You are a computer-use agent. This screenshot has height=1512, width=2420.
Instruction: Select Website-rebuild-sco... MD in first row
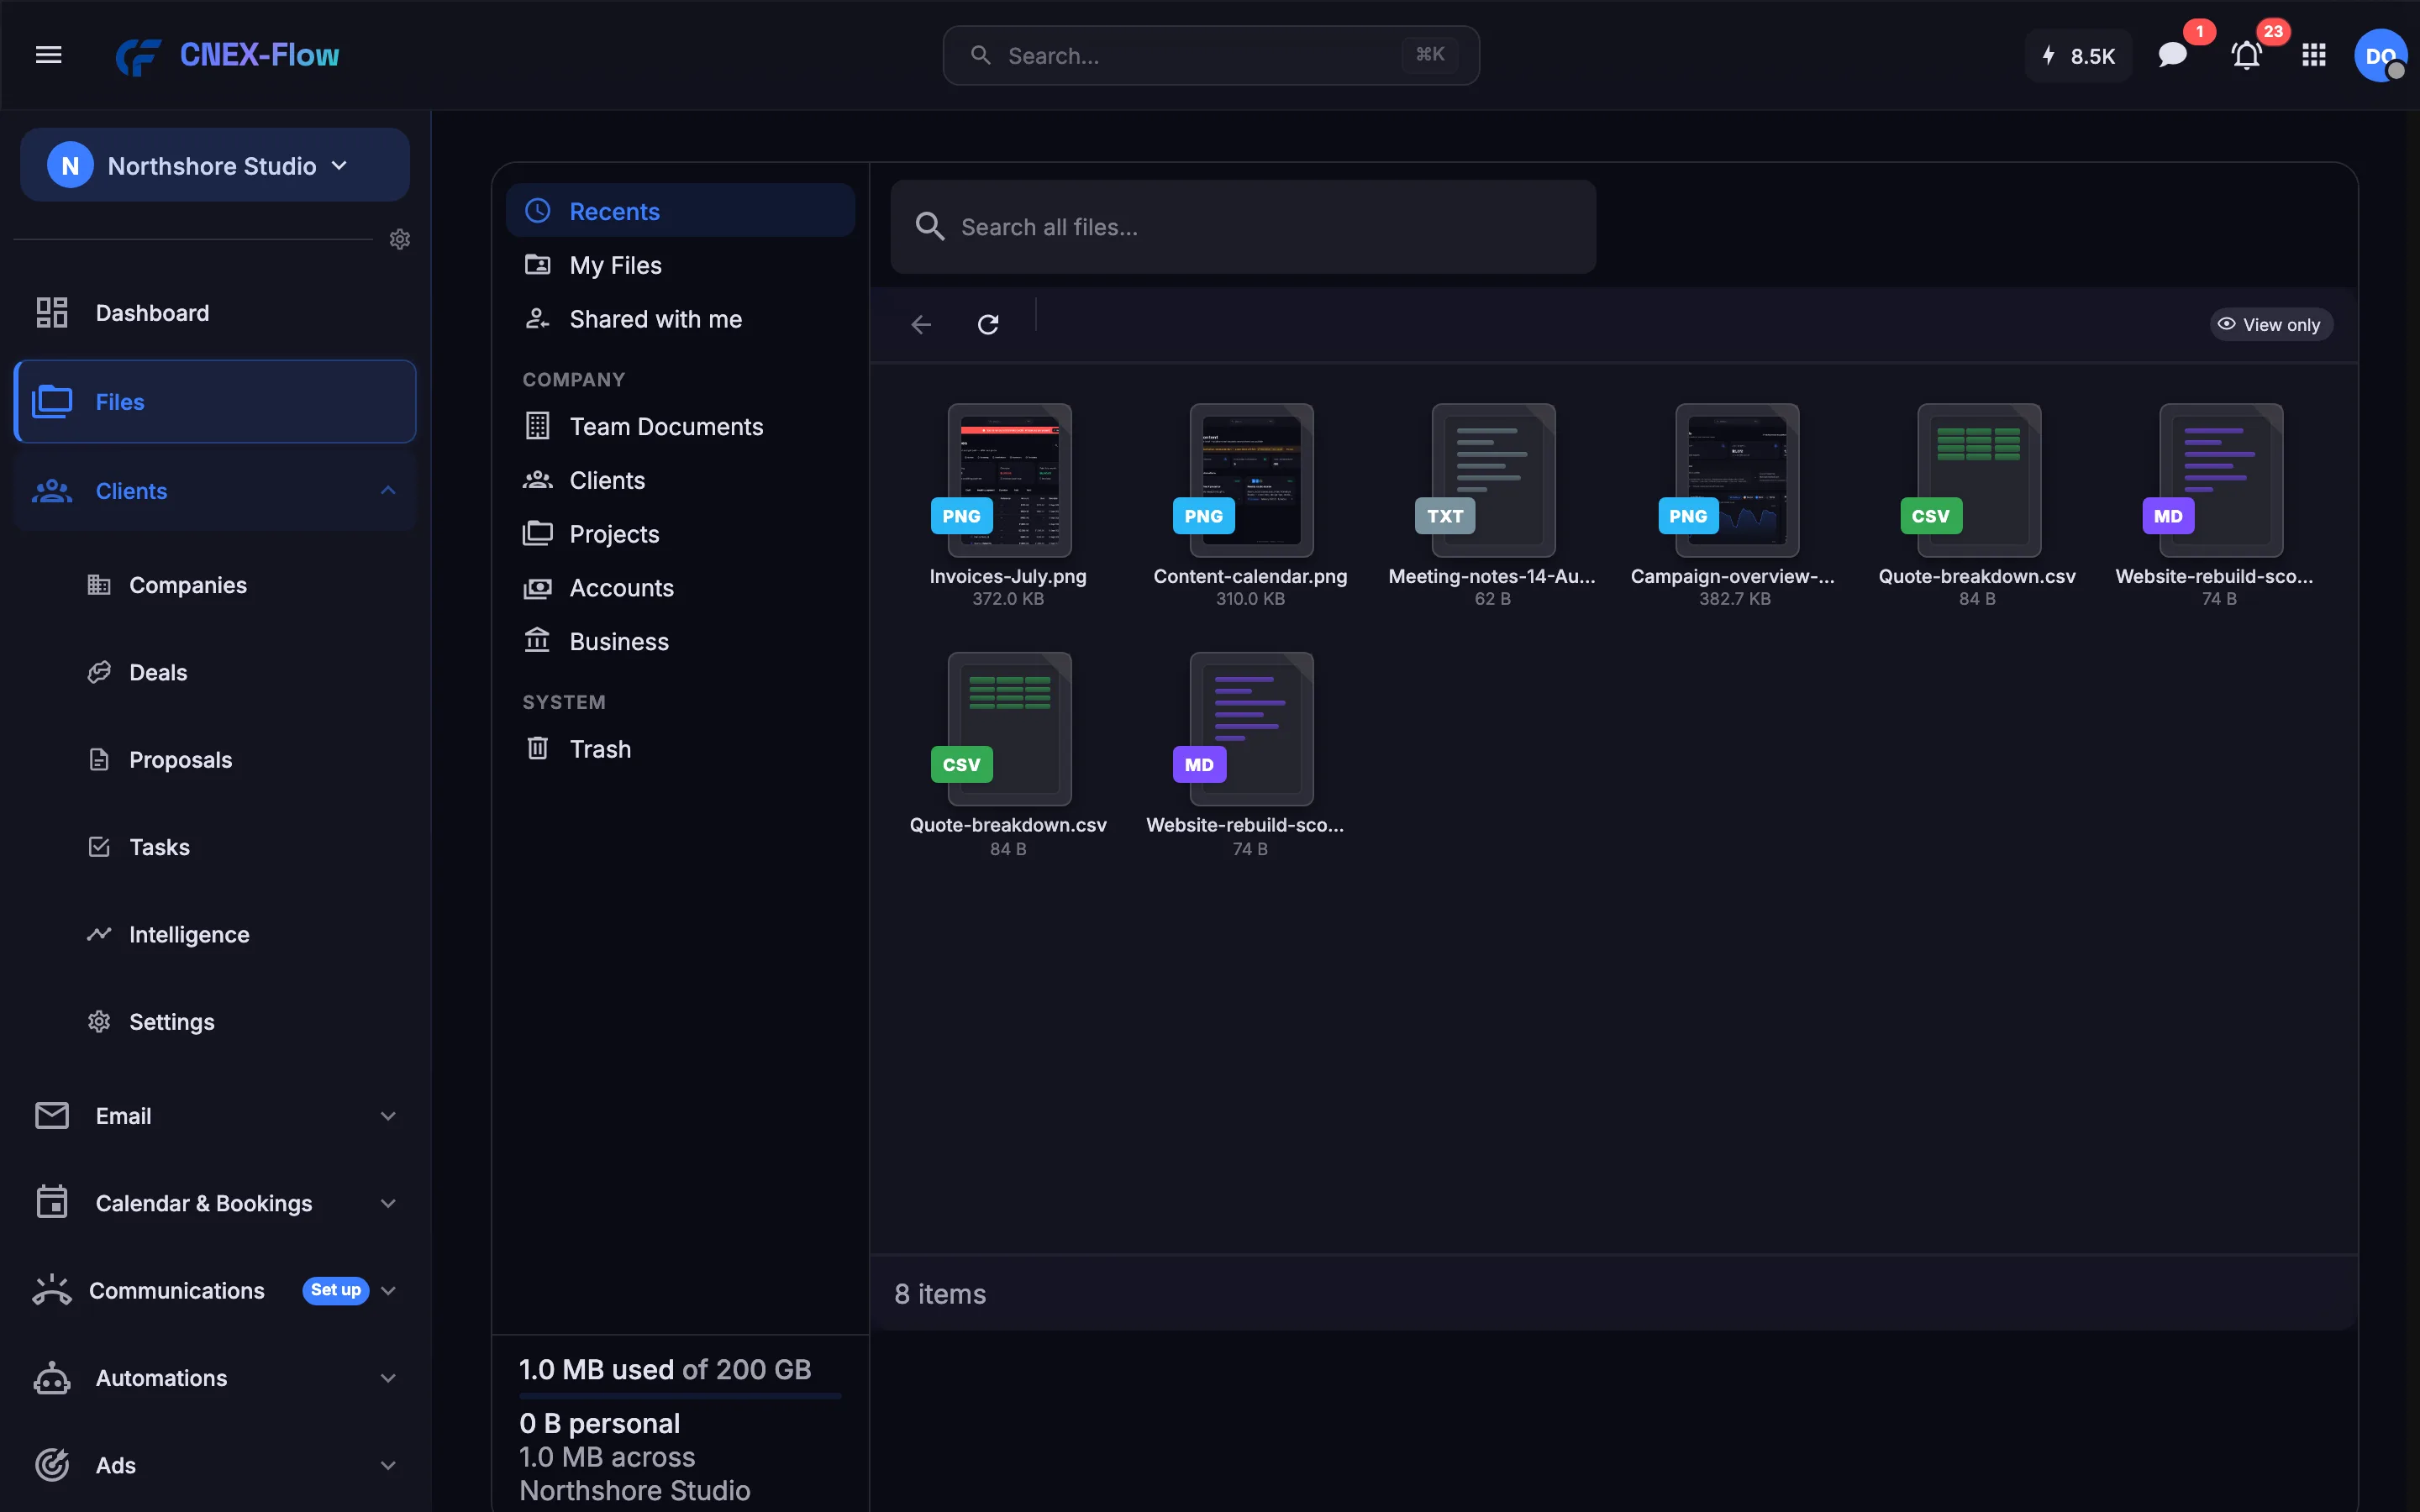[2220, 480]
